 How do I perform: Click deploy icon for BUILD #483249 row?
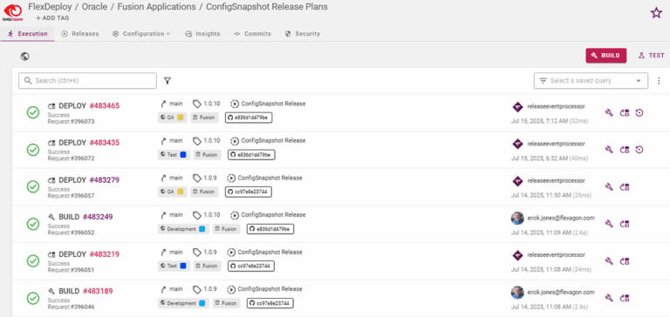click(x=625, y=224)
